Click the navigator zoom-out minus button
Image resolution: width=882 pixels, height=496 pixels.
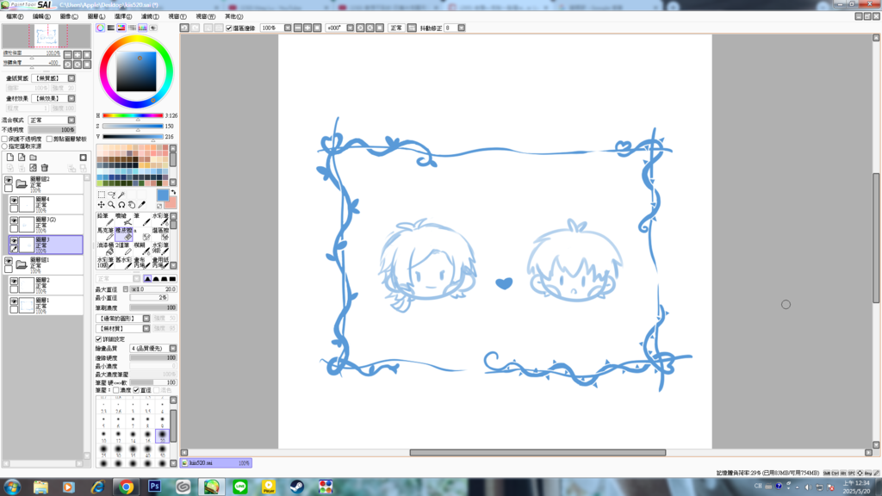pyautogui.click(x=67, y=54)
